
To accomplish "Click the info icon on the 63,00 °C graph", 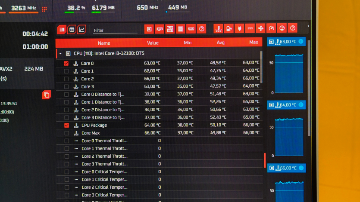I will [x=301, y=41].
